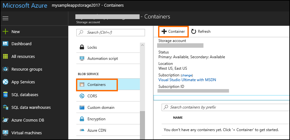Click the Locks padlock icon
The height and width of the screenshot is (140, 290).
(82, 47)
